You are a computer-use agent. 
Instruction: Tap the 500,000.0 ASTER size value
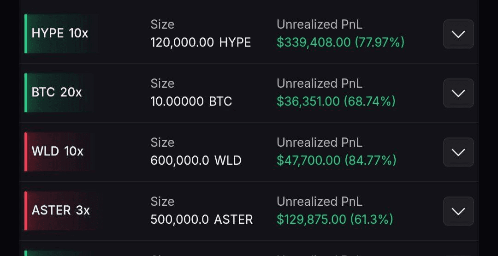tap(202, 220)
